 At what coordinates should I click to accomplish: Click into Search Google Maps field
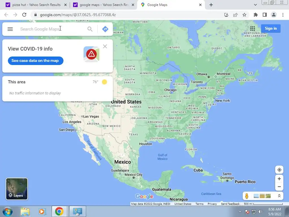click(x=52, y=29)
